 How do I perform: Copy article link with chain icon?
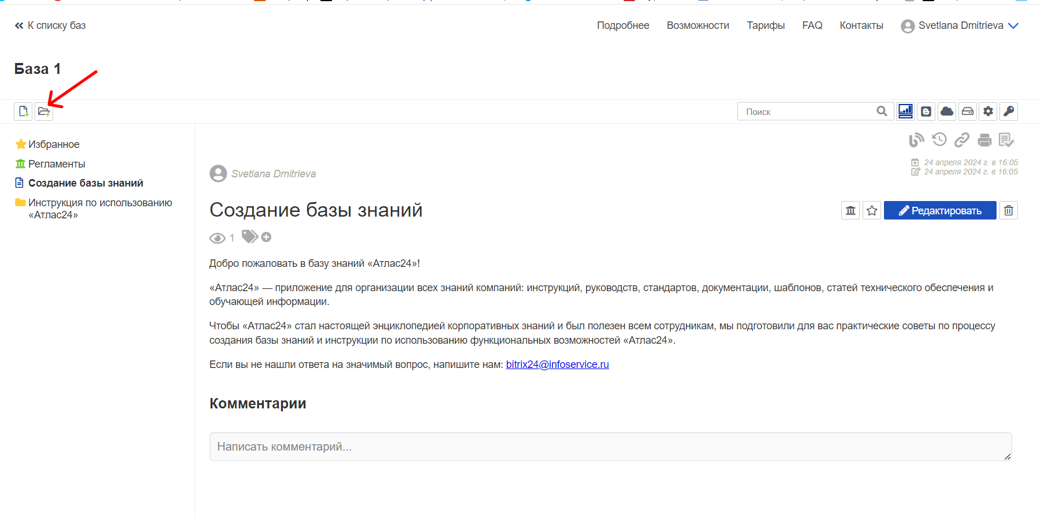pos(962,140)
